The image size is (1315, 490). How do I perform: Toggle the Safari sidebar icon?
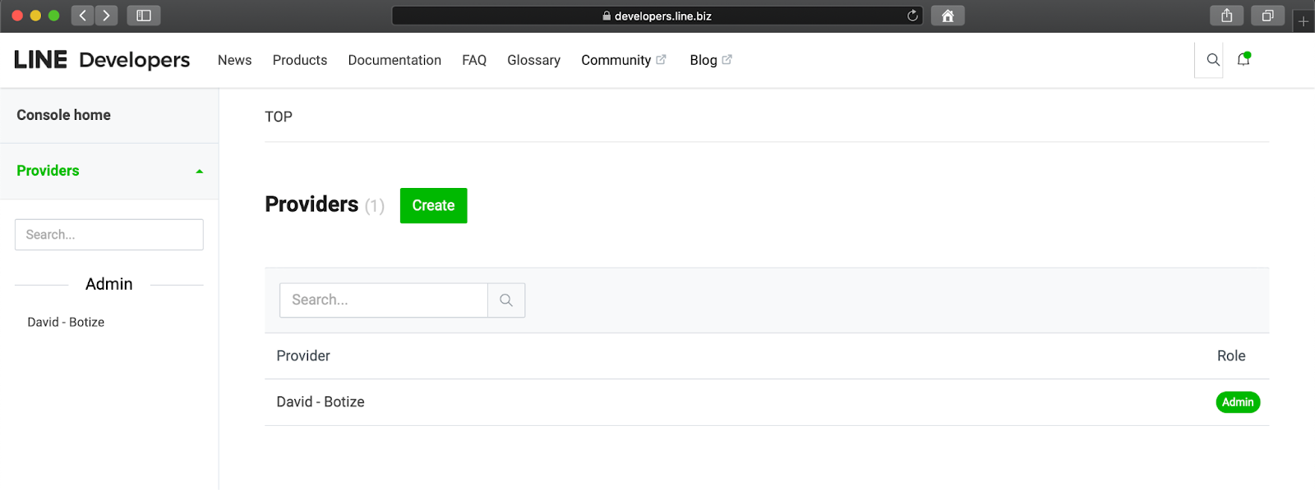(x=144, y=16)
